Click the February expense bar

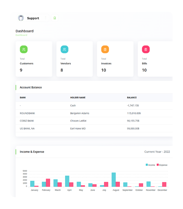coord(48,183)
